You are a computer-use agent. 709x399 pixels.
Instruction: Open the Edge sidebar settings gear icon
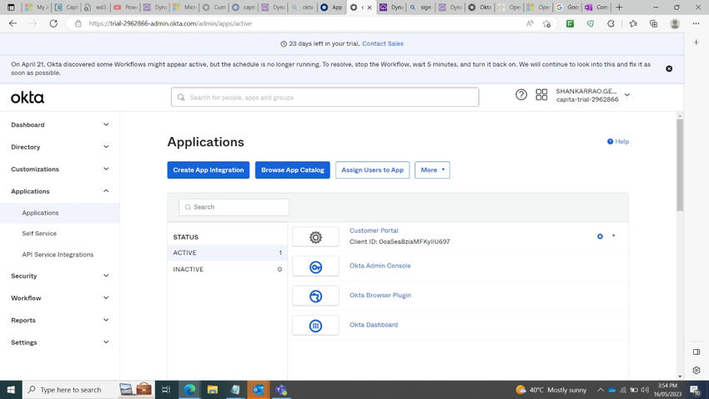[x=696, y=370]
